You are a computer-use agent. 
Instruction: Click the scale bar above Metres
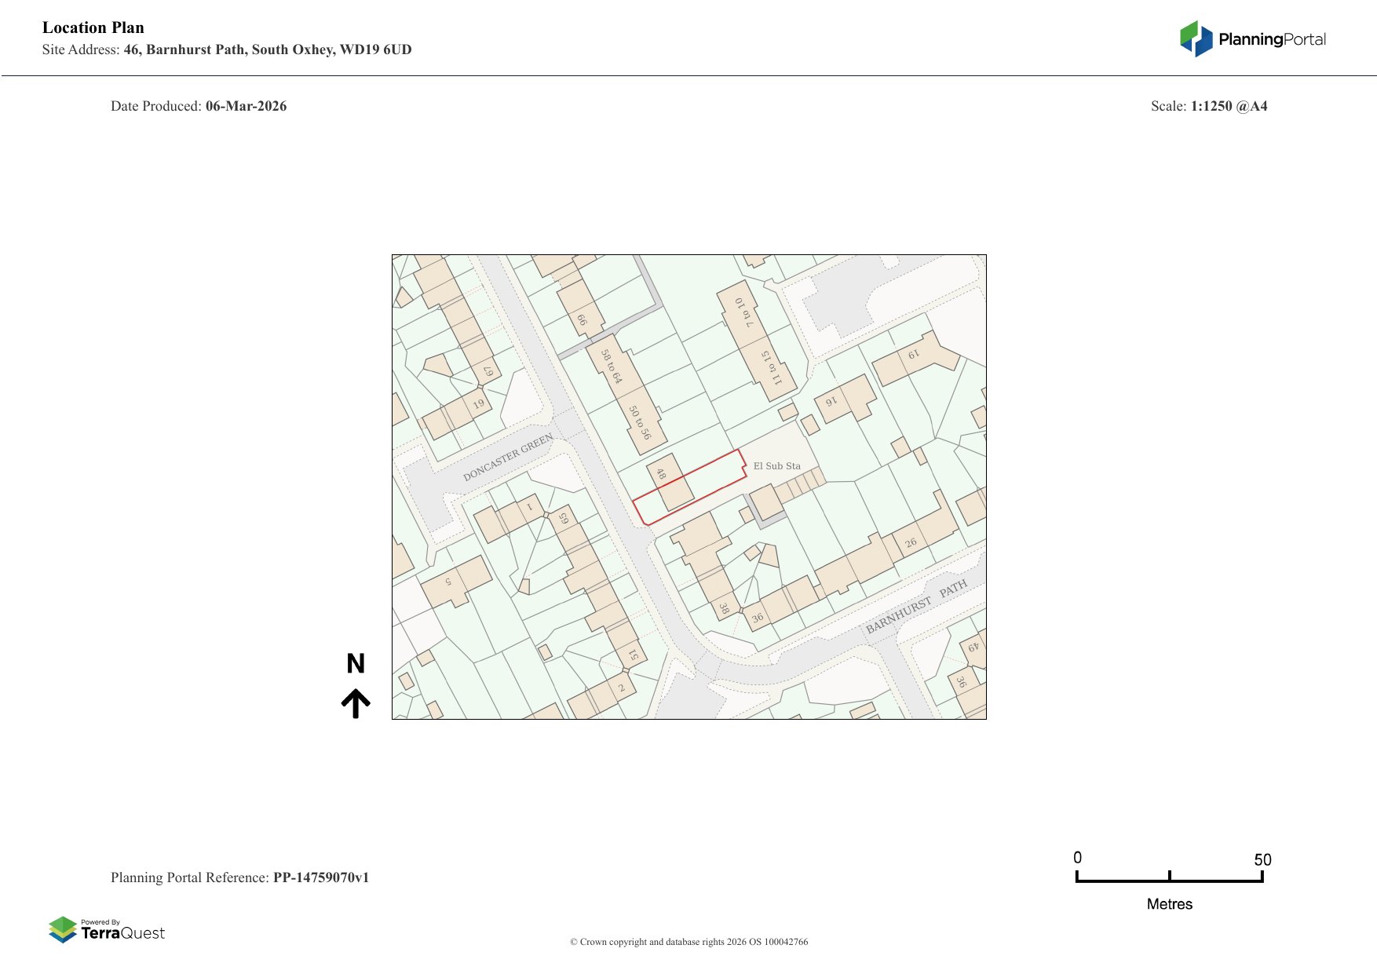[x=1169, y=880]
